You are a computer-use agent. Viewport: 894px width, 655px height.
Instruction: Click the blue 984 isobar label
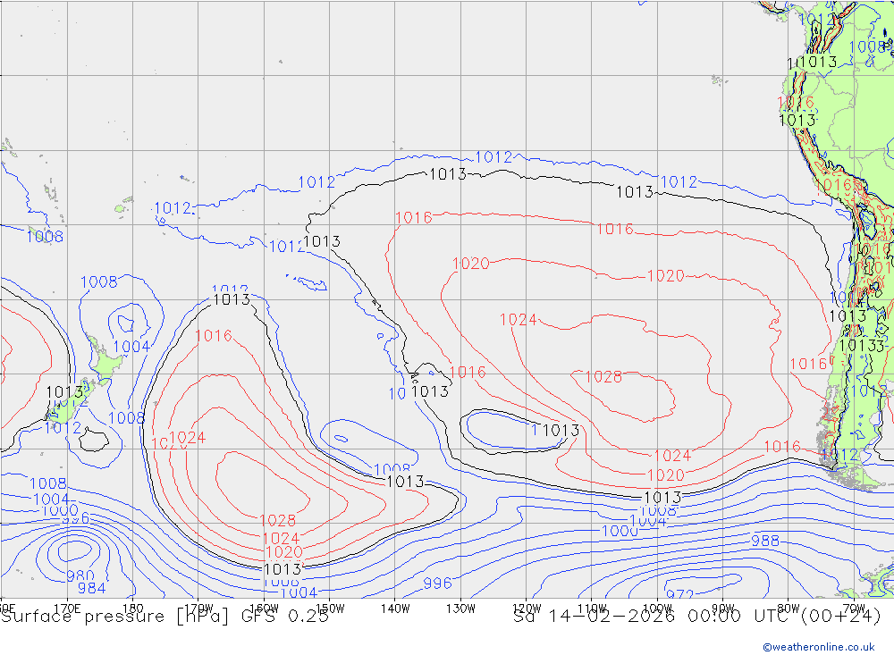click(91, 588)
